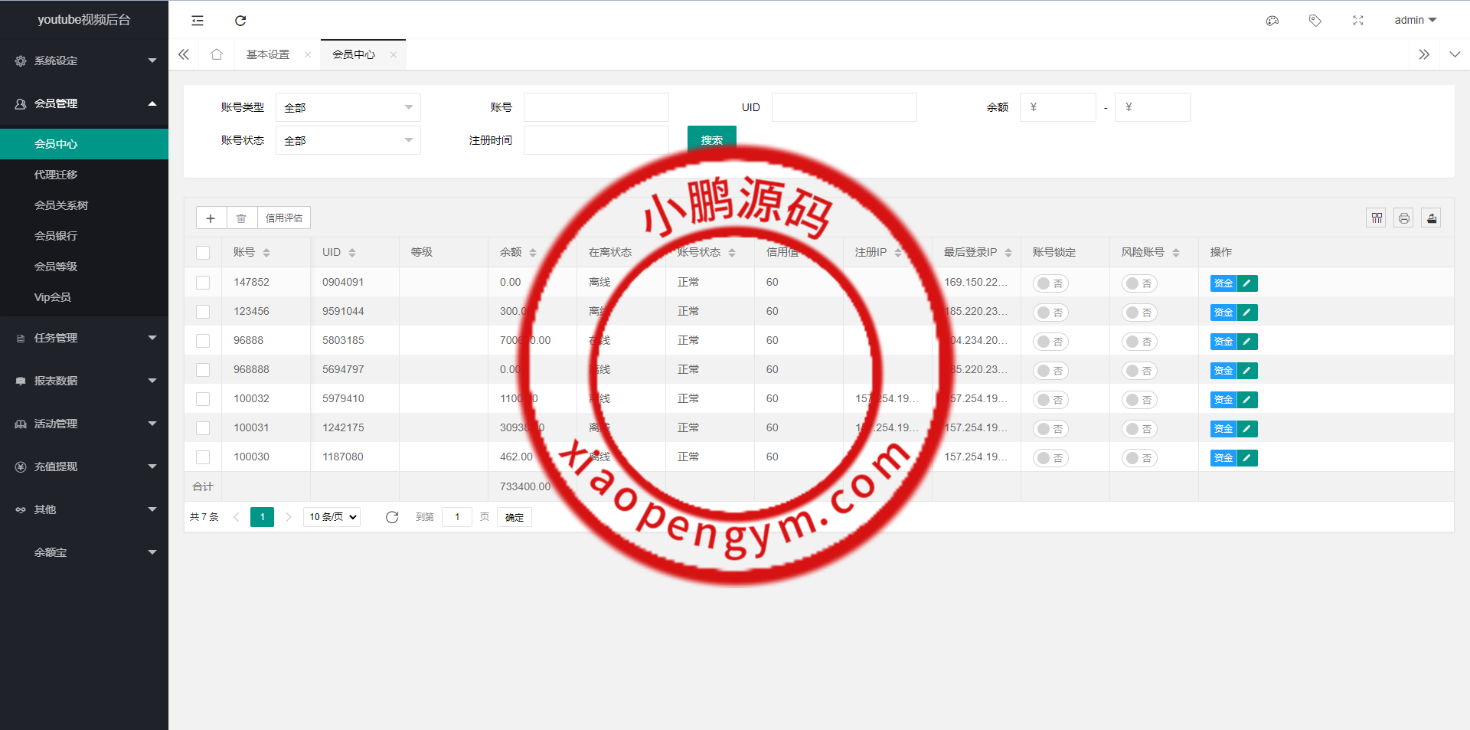Click the 搜索 search button
This screenshot has height=730, width=1470.
(711, 140)
